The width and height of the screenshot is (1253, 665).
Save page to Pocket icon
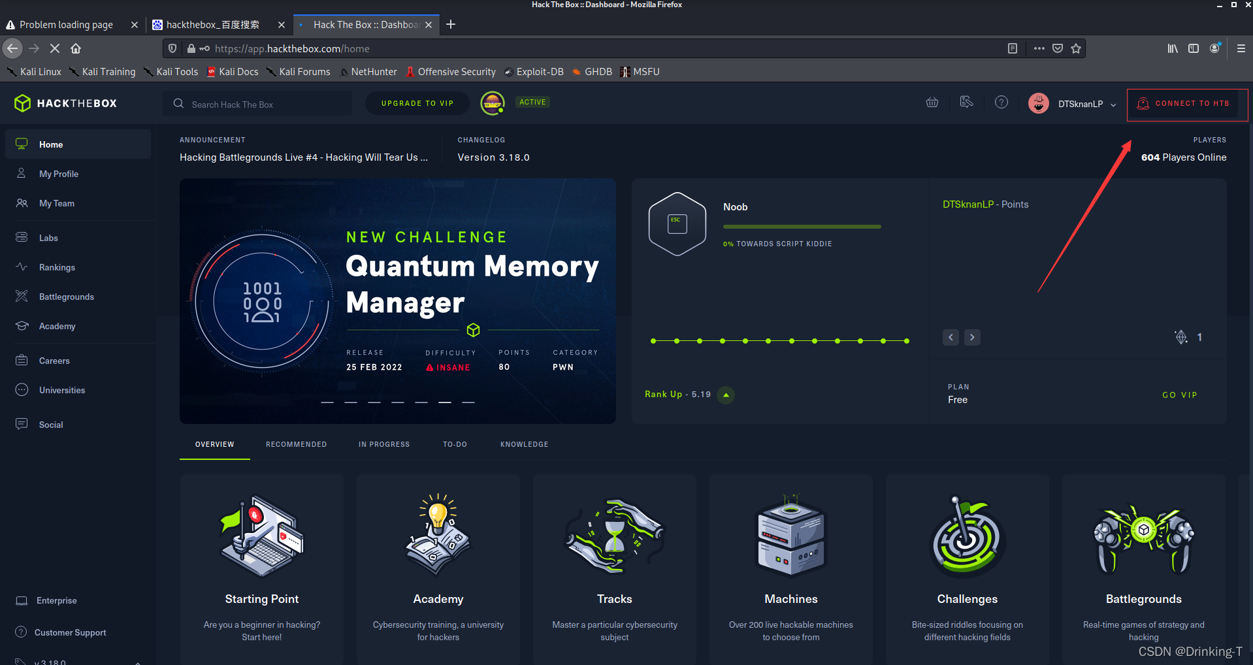click(1058, 48)
